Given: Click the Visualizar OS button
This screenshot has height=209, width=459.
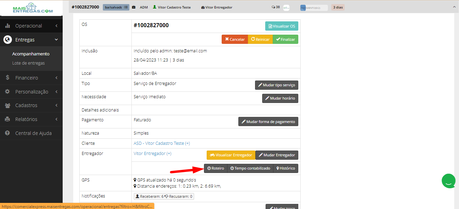Looking at the screenshot, I should point(282,26).
